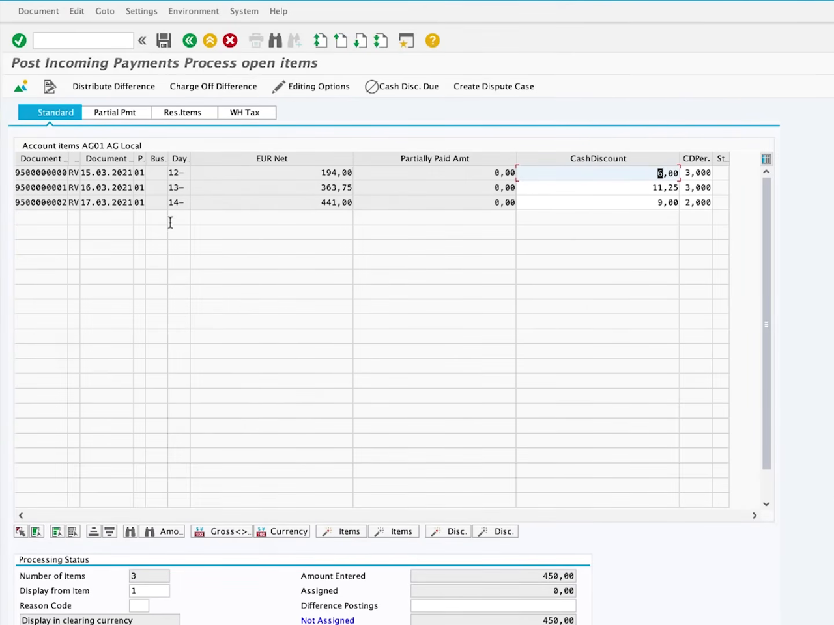The width and height of the screenshot is (834, 625).
Task: Click Create Dispute Case button
Action: (x=493, y=86)
